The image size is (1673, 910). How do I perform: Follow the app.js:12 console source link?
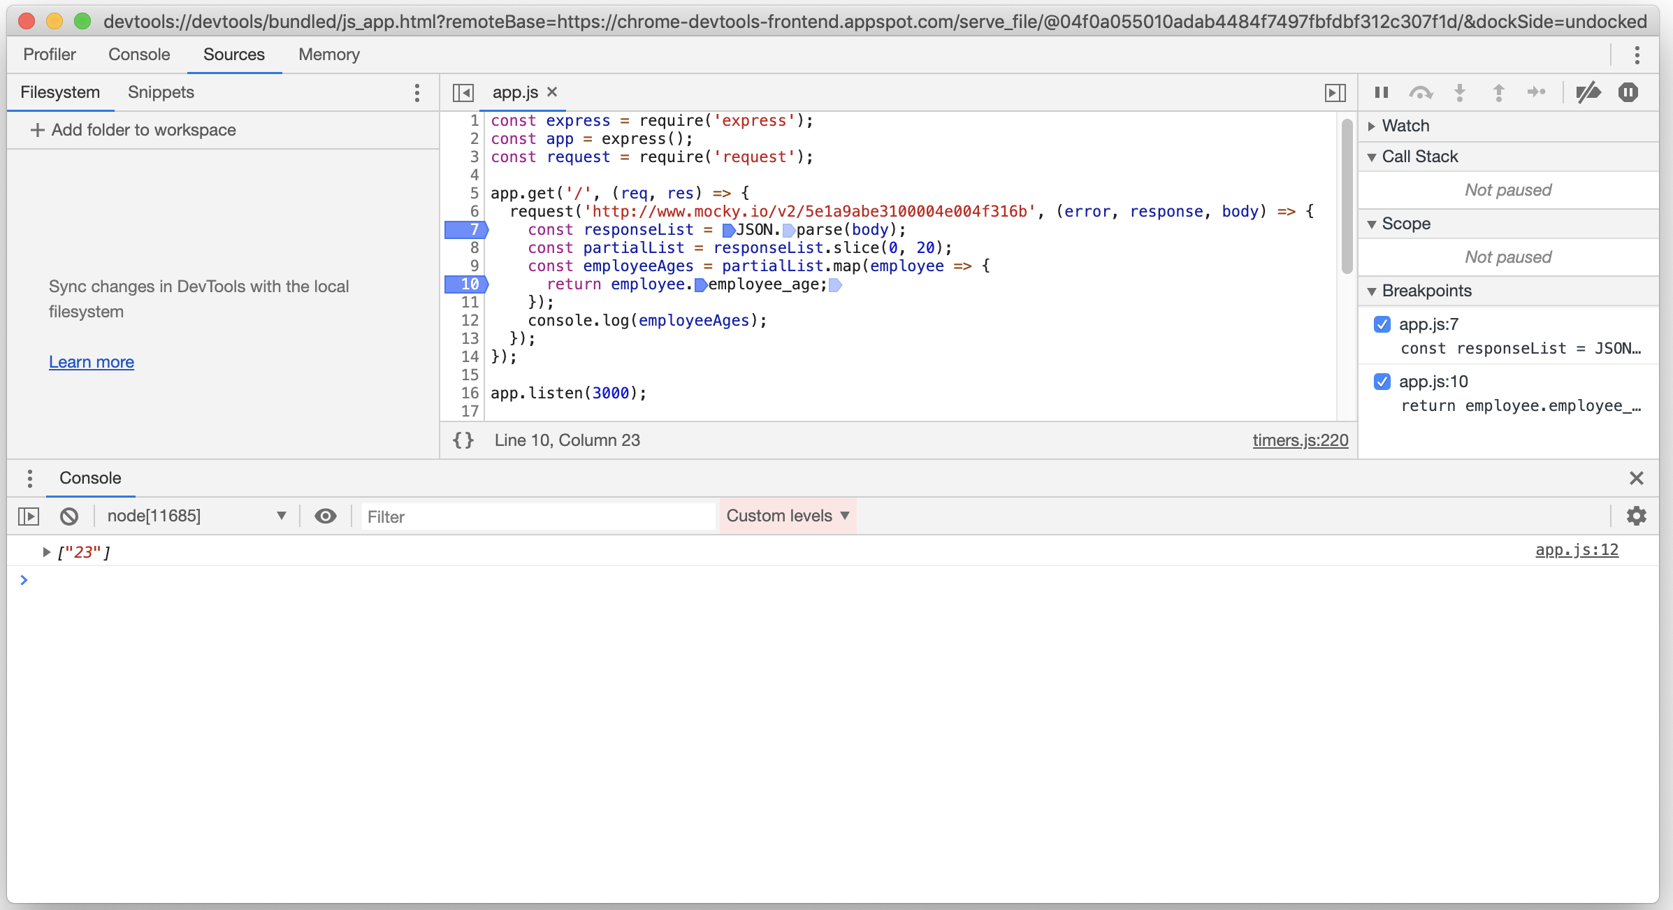tap(1577, 550)
